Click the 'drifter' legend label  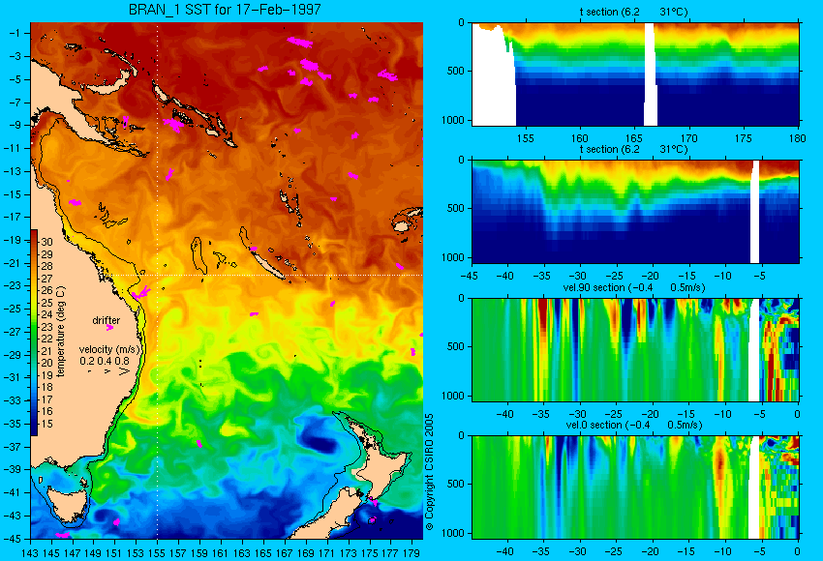107,320
